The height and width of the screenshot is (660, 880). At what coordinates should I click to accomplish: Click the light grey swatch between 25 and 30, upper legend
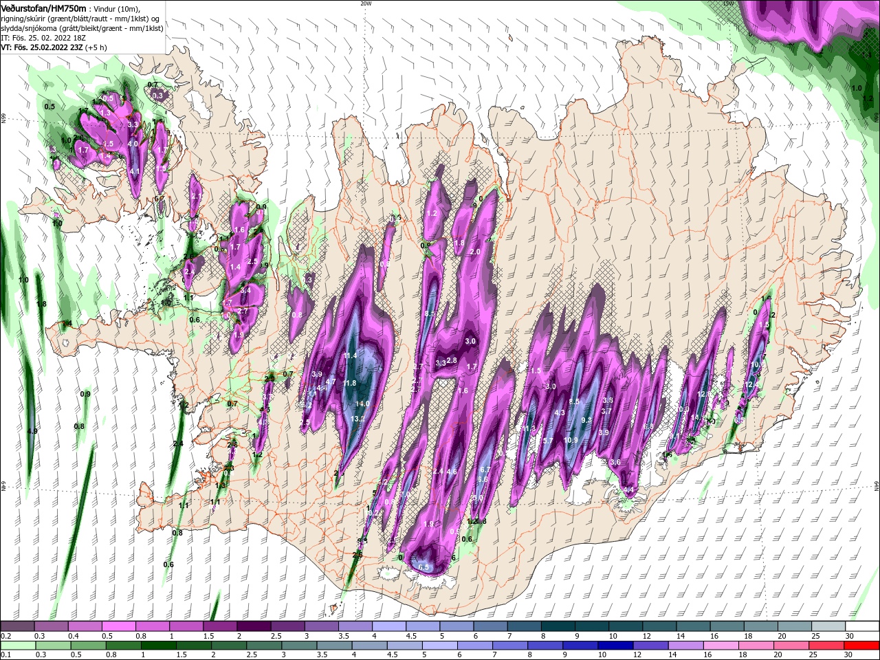828,626
